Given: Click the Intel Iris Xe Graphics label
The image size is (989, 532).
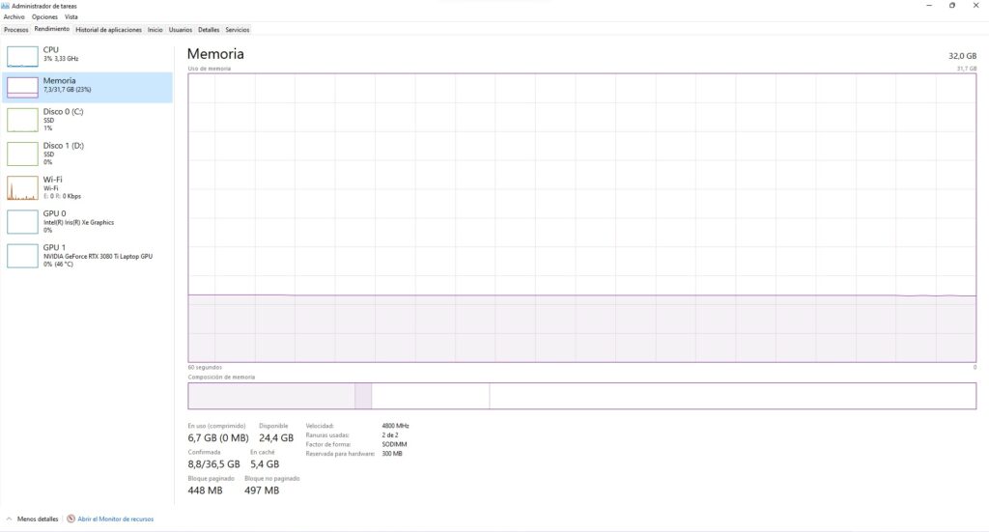Looking at the screenshot, I should point(79,222).
